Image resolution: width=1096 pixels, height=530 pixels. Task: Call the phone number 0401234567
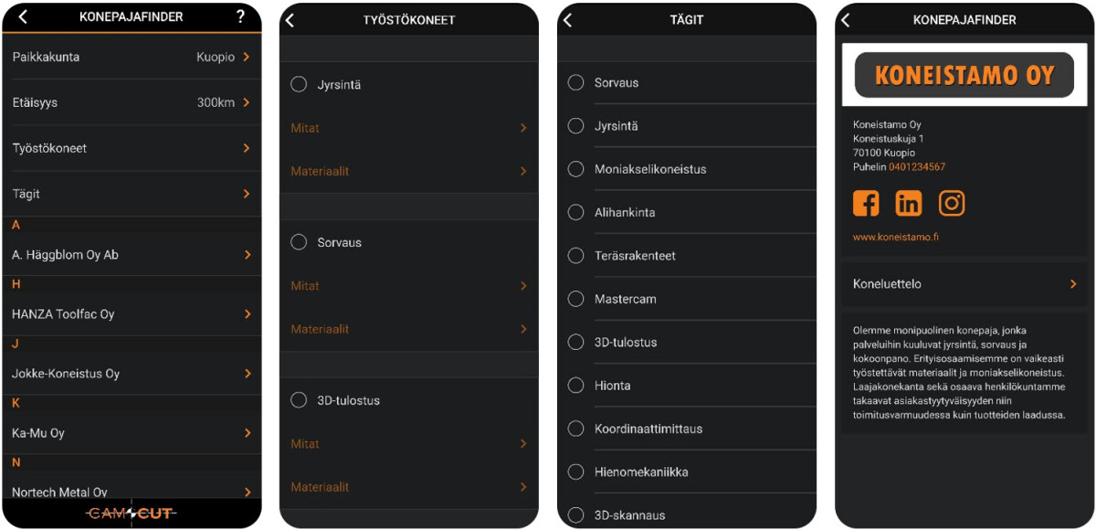pos(917,167)
